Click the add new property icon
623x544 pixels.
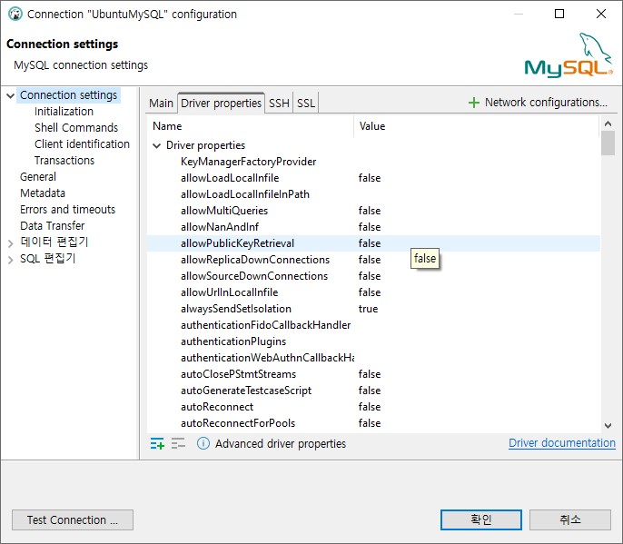coord(157,443)
